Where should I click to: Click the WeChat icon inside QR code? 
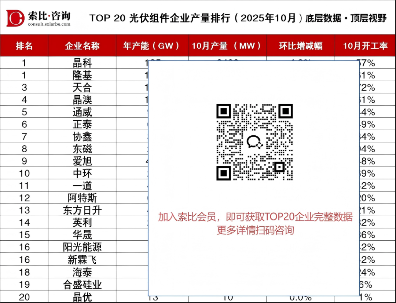coord(254,142)
